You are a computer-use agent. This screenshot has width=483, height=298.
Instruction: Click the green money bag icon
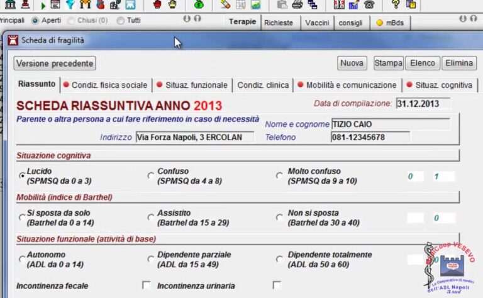[x=199, y=4]
